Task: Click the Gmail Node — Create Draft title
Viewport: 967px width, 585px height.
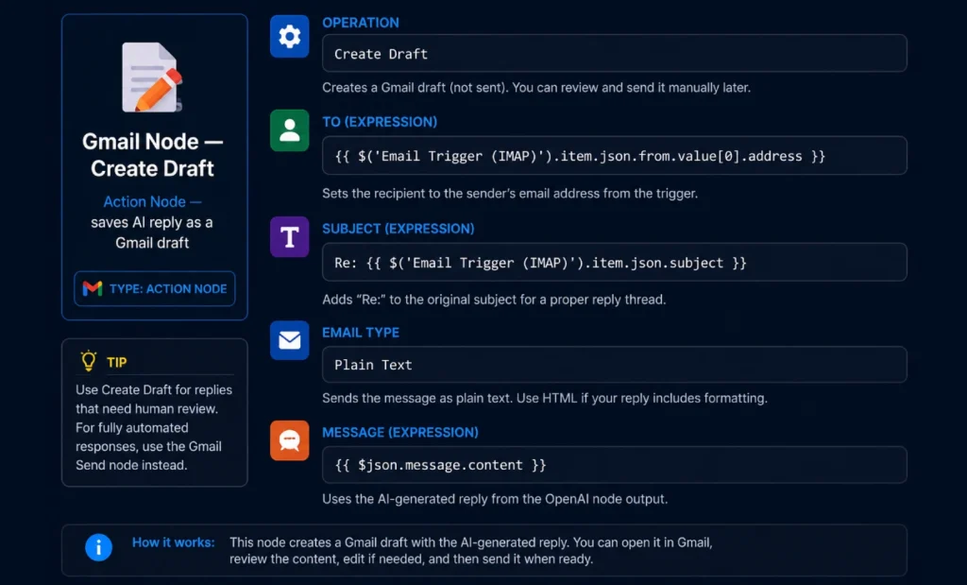Action: tap(152, 155)
